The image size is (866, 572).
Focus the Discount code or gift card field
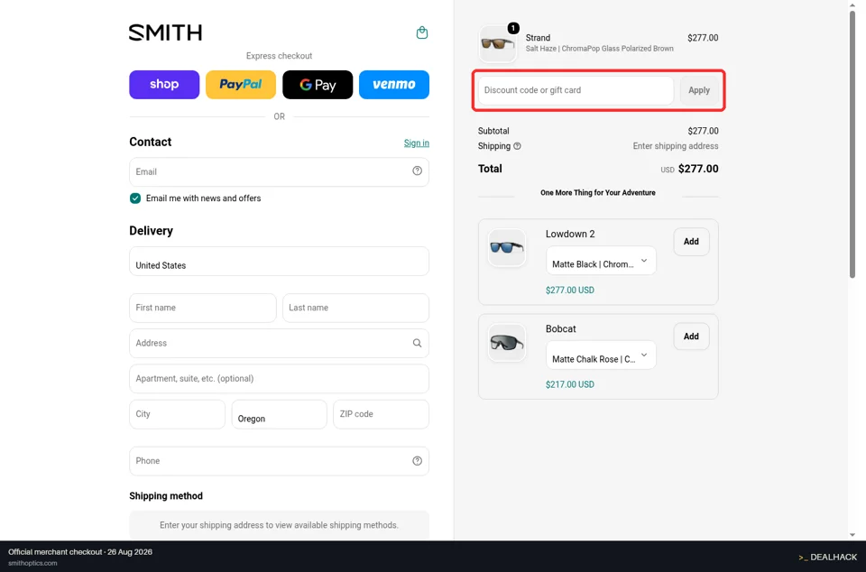point(576,90)
